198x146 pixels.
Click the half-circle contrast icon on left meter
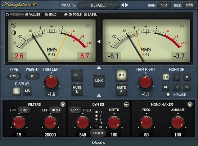pos(14,33)
